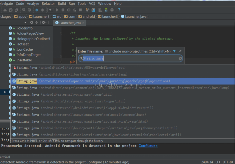Click the Cut scissors toolbar icon
The image size is (235, 164).
point(5,10)
